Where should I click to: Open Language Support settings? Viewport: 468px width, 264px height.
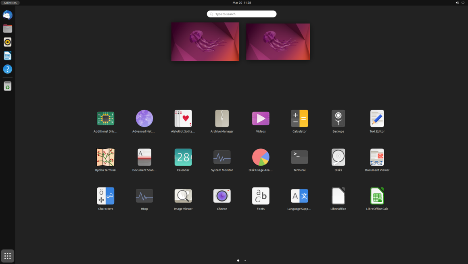(299, 196)
